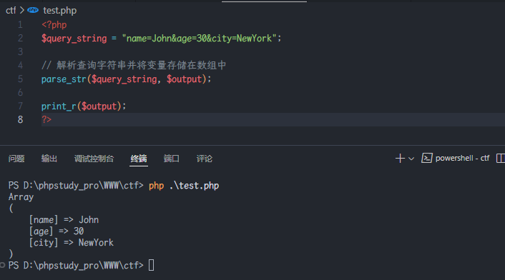Image resolution: width=505 pixels, height=280 pixels.
Task: Select the test.php breadcrumb item
Action: (60, 10)
